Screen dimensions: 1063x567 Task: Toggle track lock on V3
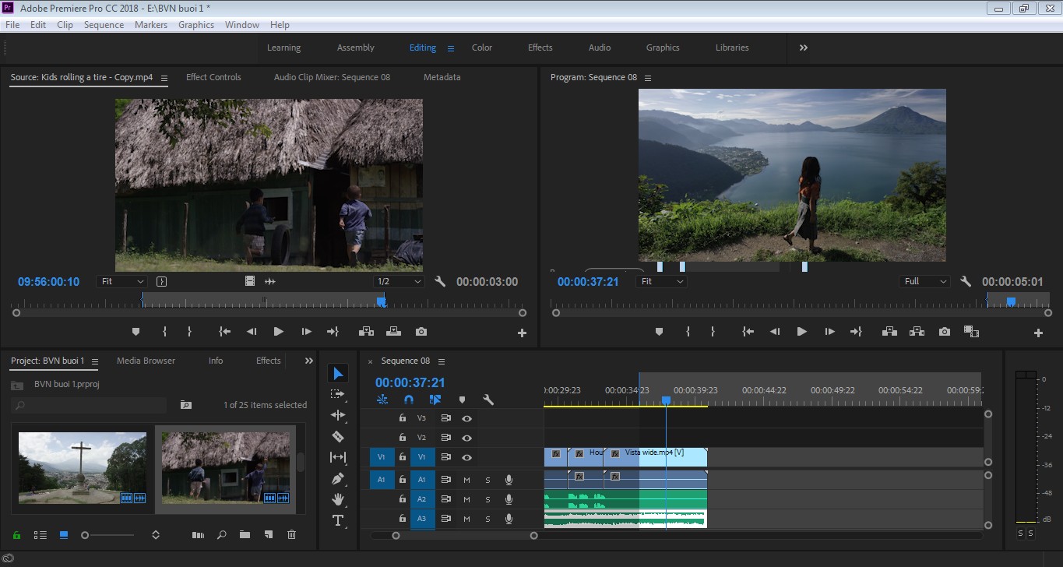(403, 418)
